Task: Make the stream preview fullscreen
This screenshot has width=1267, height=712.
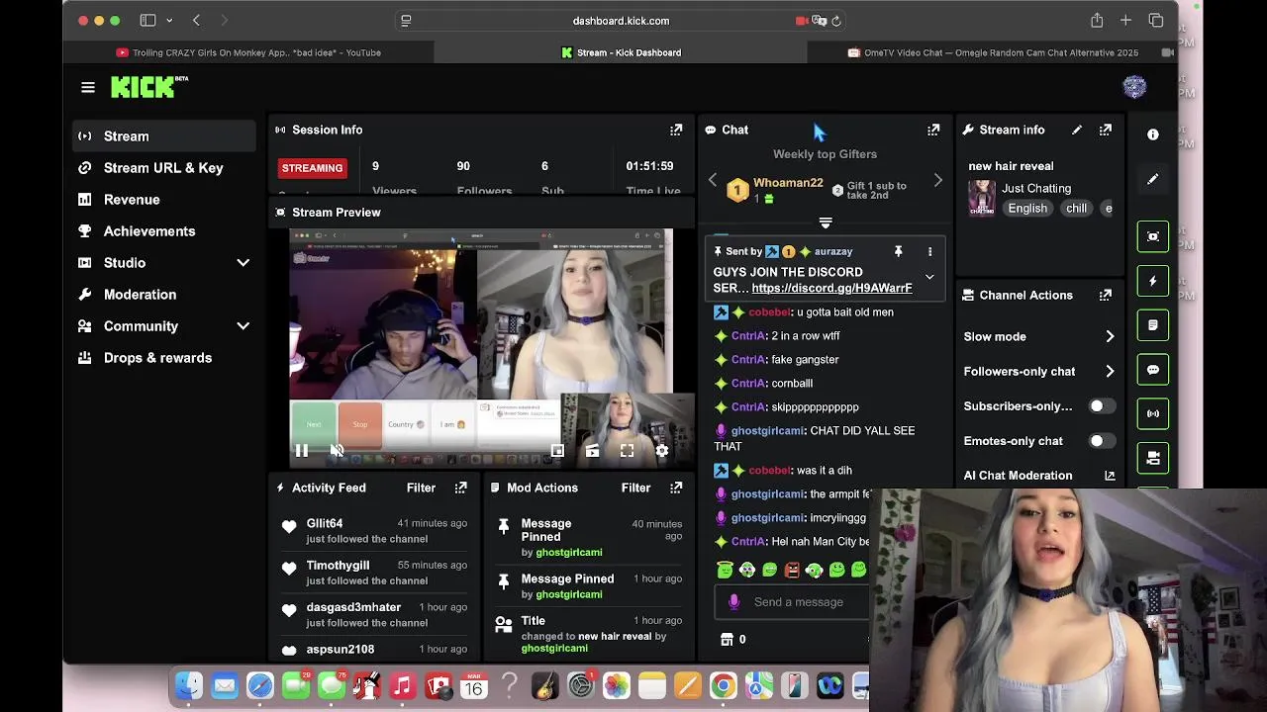Action: (627, 451)
